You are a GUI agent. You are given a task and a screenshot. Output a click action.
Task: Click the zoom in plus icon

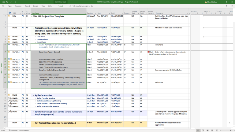click(x=234, y=130)
